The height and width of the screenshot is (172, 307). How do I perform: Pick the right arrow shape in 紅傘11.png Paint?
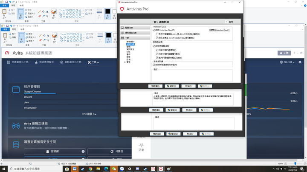pos(74,14)
